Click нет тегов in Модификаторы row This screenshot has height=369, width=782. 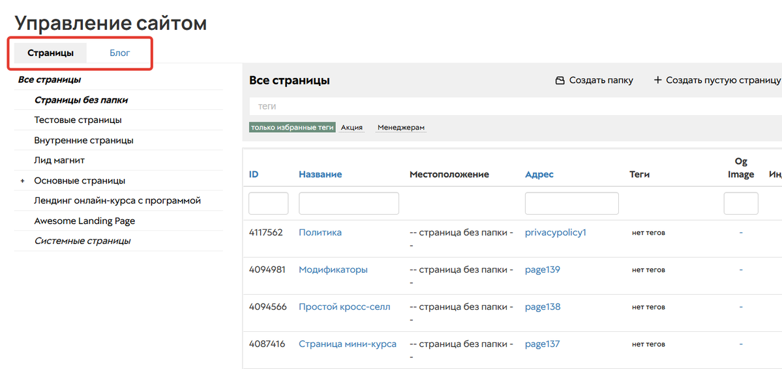(648, 270)
